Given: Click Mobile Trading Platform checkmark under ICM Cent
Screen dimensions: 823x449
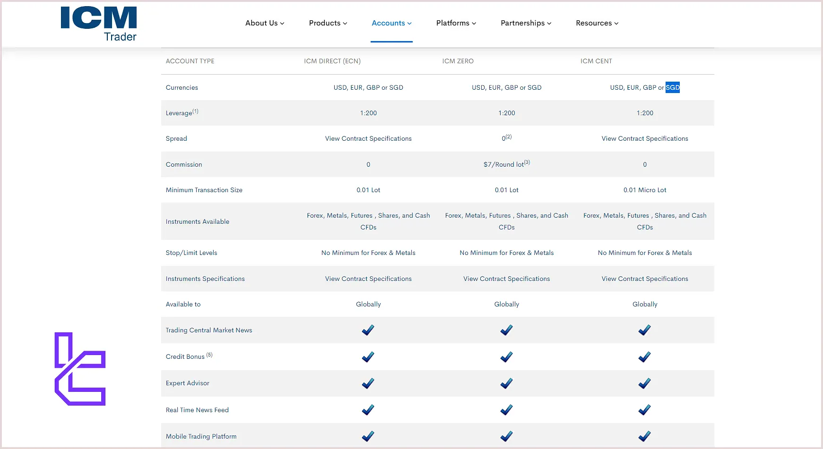Looking at the screenshot, I should [644, 436].
